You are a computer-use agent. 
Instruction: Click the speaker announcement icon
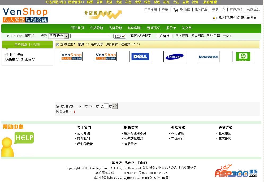coord(215,18)
